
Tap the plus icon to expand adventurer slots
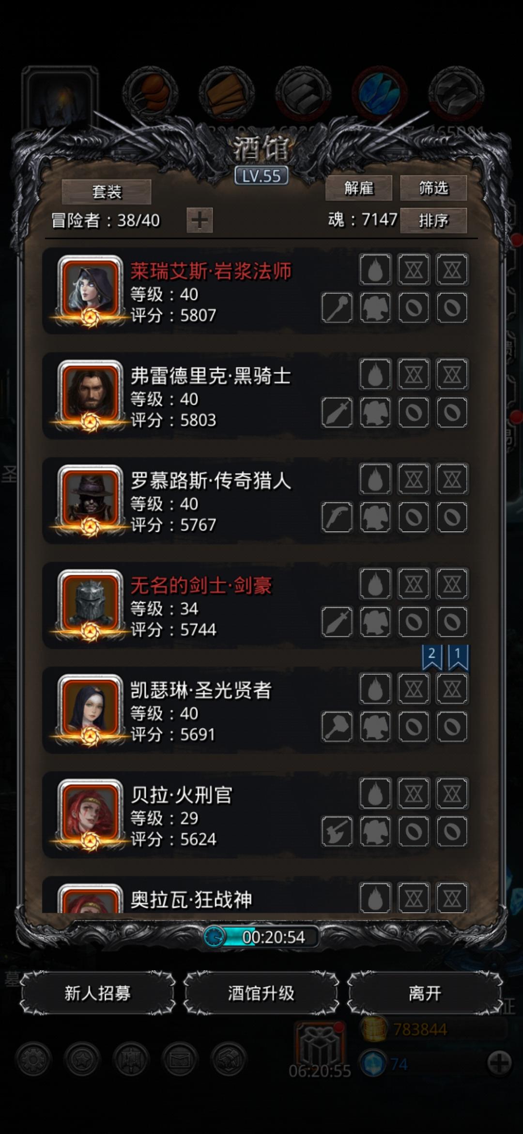coord(200,220)
